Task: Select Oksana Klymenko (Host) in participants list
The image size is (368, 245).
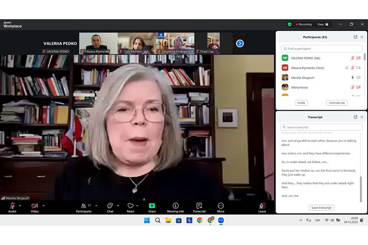Action: pyautogui.click(x=310, y=68)
